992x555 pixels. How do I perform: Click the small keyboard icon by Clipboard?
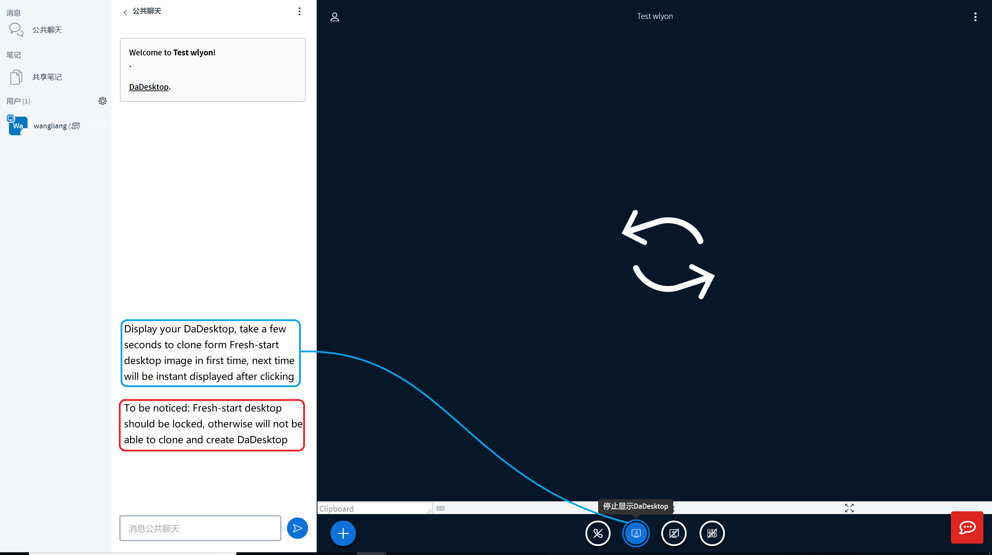click(x=441, y=508)
